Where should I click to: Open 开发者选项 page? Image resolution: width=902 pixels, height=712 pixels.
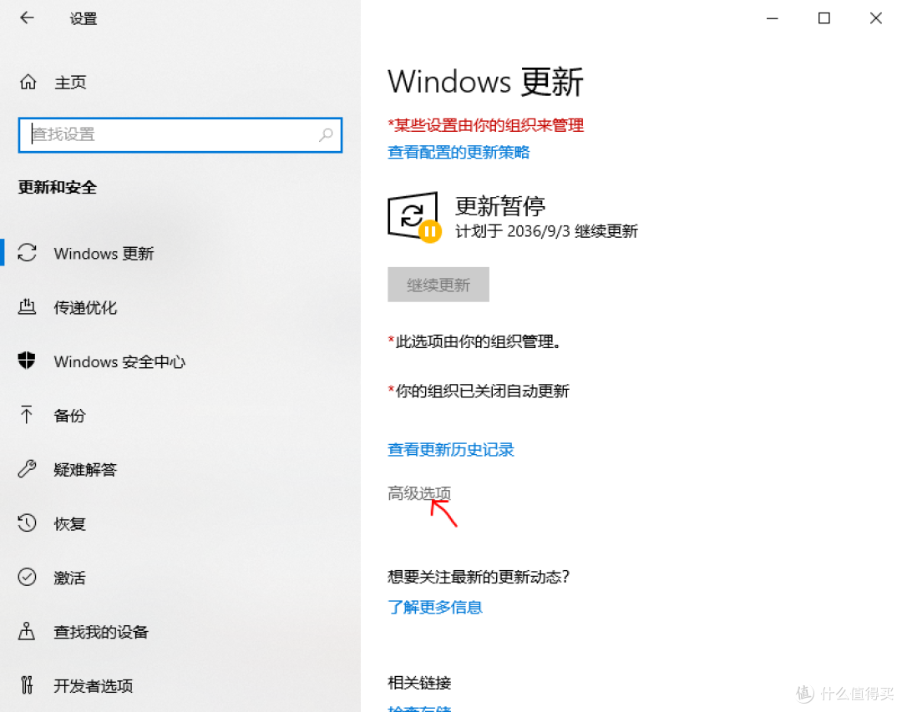(94, 685)
